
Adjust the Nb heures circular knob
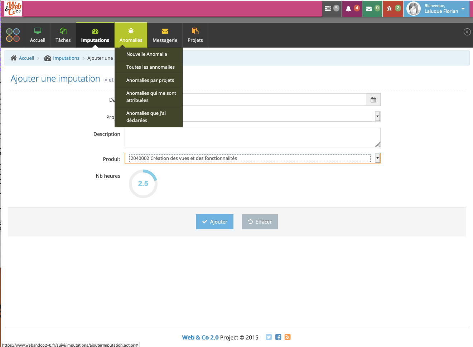(143, 184)
